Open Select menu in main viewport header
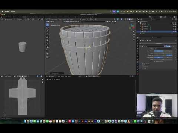178x133 pixels. point(64,19)
